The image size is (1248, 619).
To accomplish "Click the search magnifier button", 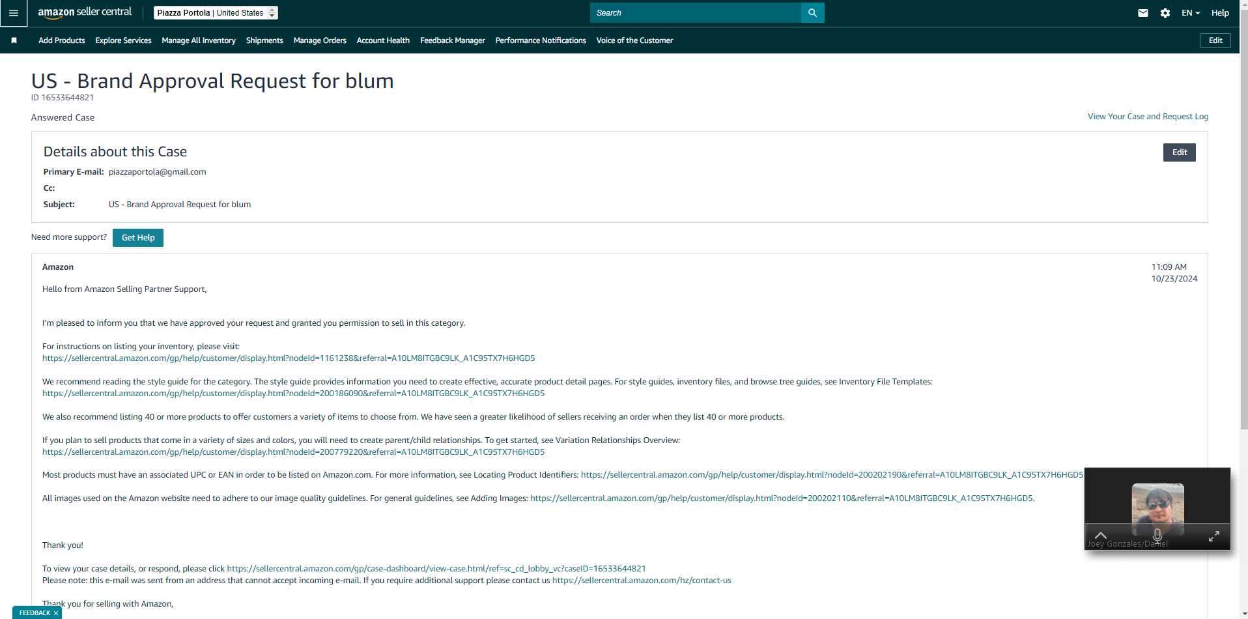I will [812, 13].
